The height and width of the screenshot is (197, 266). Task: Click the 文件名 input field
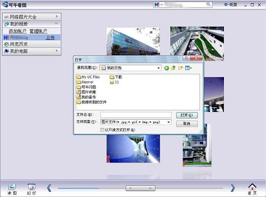coord(136,115)
